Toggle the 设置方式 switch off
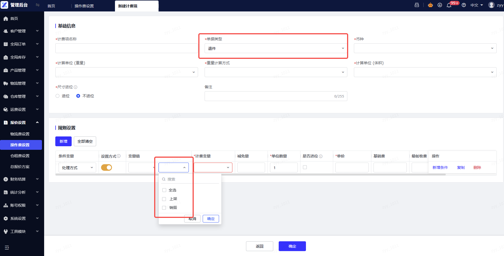This screenshot has height=256, width=504. pyautogui.click(x=107, y=167)
